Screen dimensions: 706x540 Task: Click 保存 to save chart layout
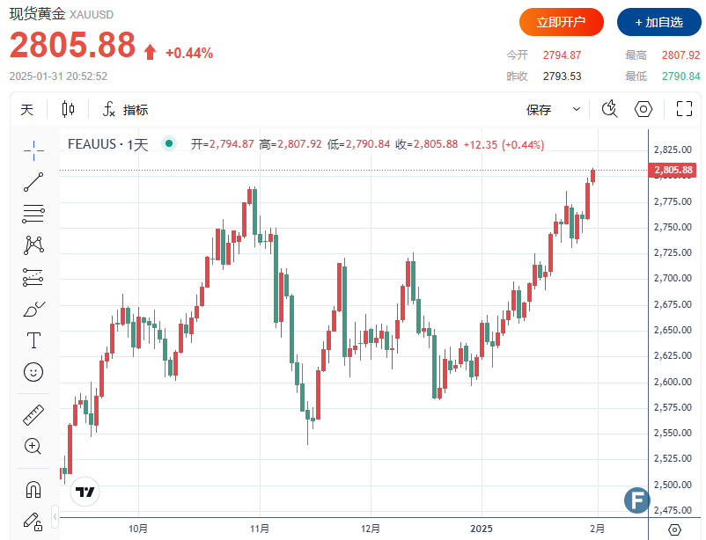(539, 110)
